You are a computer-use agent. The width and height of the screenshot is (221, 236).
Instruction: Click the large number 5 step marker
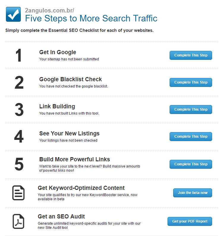pyautogui.click(x=19, y=164)
